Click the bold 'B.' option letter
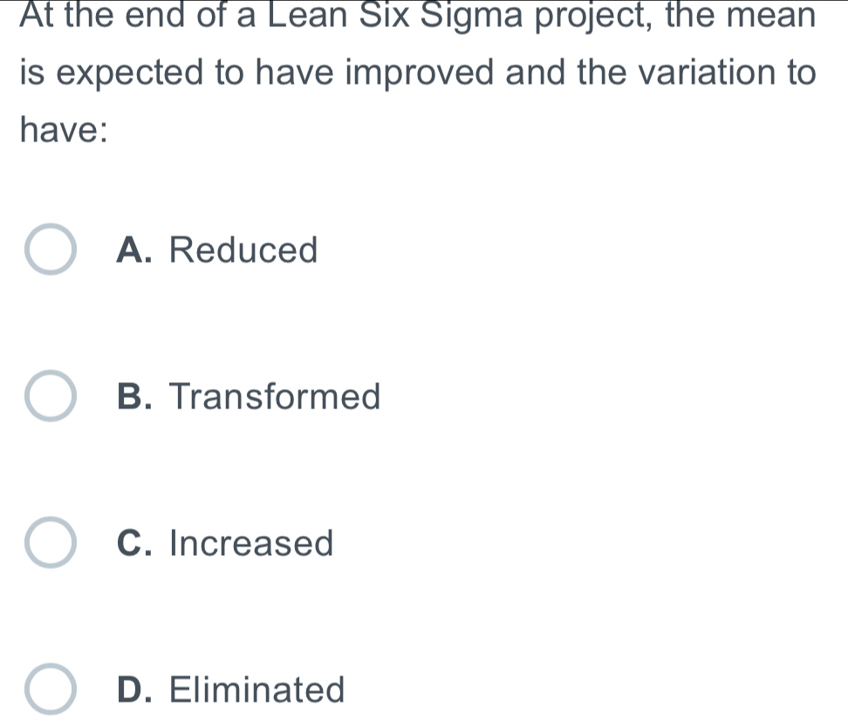This screenshot has width=848, height=727. click(136, 397)
